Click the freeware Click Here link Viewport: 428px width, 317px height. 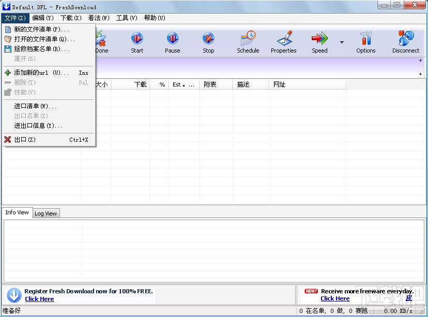point(335,298)
